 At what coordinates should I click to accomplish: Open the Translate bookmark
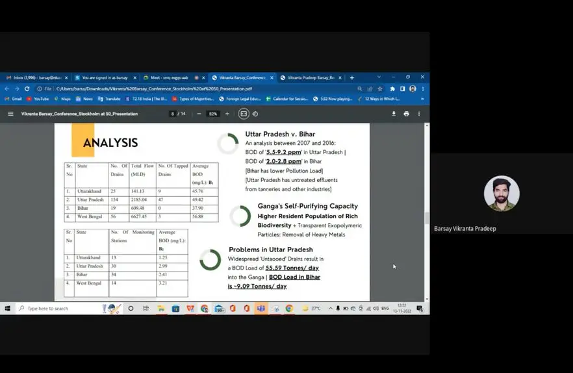coord(109,99)
